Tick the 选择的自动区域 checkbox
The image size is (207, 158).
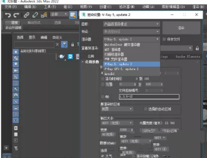click(x=146, y=109)
